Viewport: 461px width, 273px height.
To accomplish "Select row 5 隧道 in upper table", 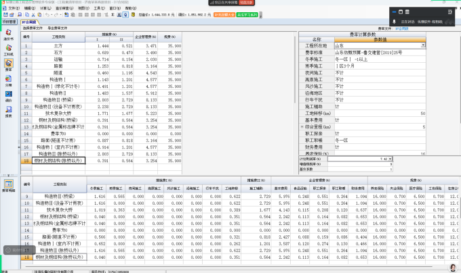I will pyautogui.click(x=102, y=73).
